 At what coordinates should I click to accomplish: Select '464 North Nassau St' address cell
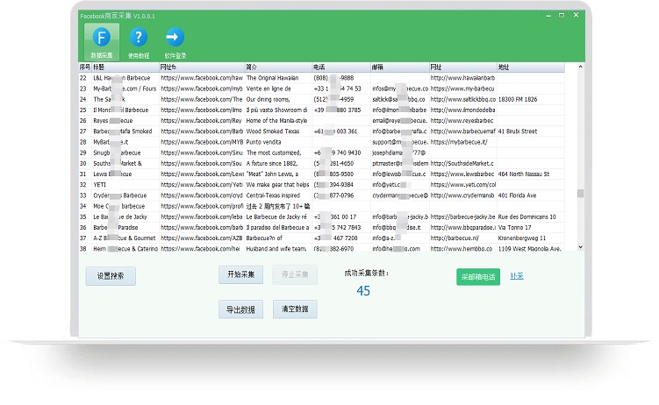point(531,174)
